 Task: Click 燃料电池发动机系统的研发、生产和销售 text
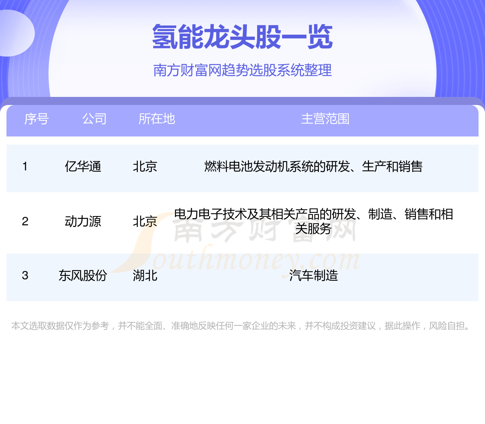[314, 166]
